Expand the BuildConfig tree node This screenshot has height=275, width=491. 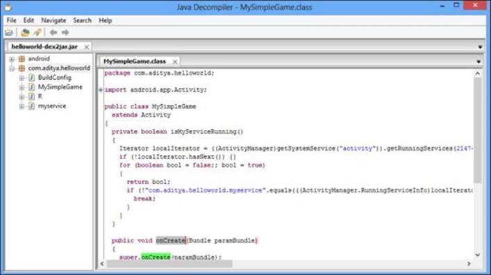[22, 78]
